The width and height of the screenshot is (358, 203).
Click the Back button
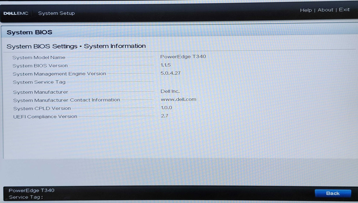[333, 193]
